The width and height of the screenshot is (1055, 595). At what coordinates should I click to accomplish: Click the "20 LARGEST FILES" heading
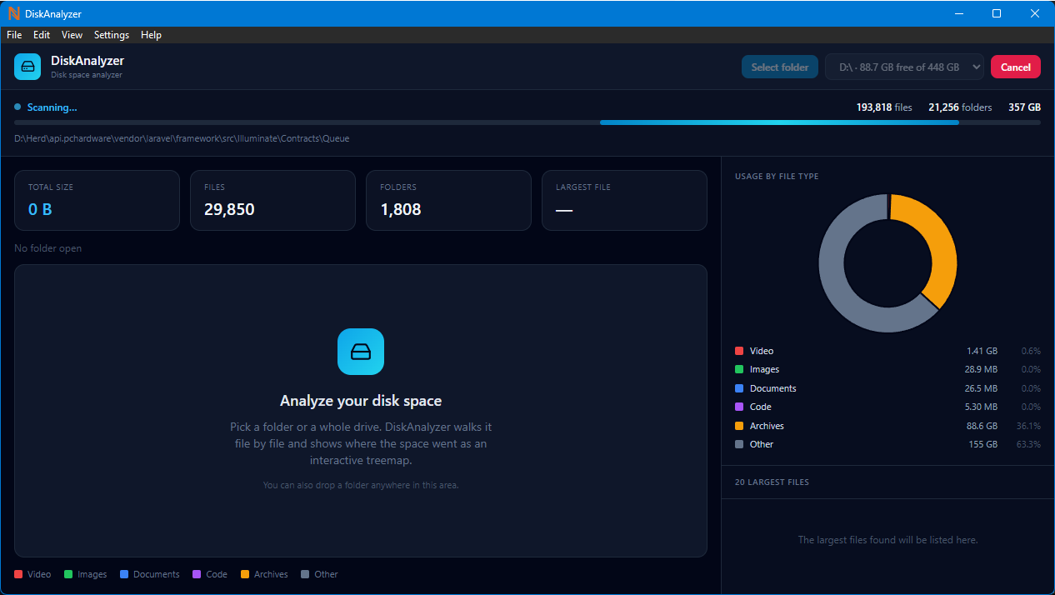point(772,482)
